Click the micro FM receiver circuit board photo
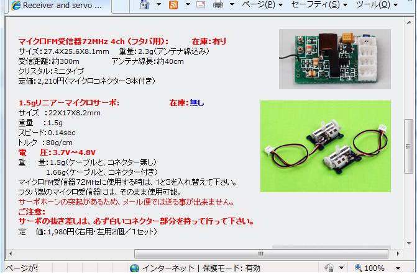The width and height of the screenshot is (417, 274). [335, 59]
